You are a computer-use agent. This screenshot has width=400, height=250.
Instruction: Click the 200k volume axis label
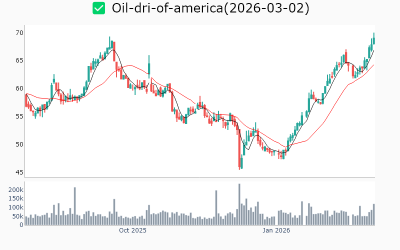[x=15, y=190]
